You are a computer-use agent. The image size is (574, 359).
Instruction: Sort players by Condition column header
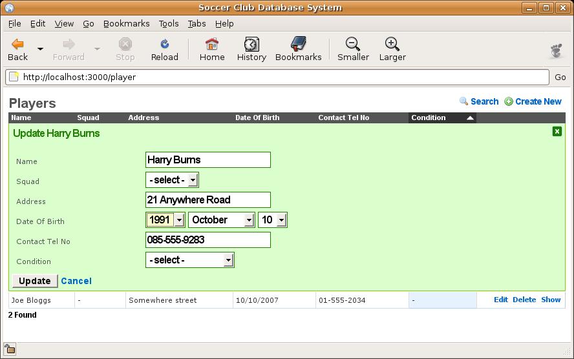[x=429, y=118]
